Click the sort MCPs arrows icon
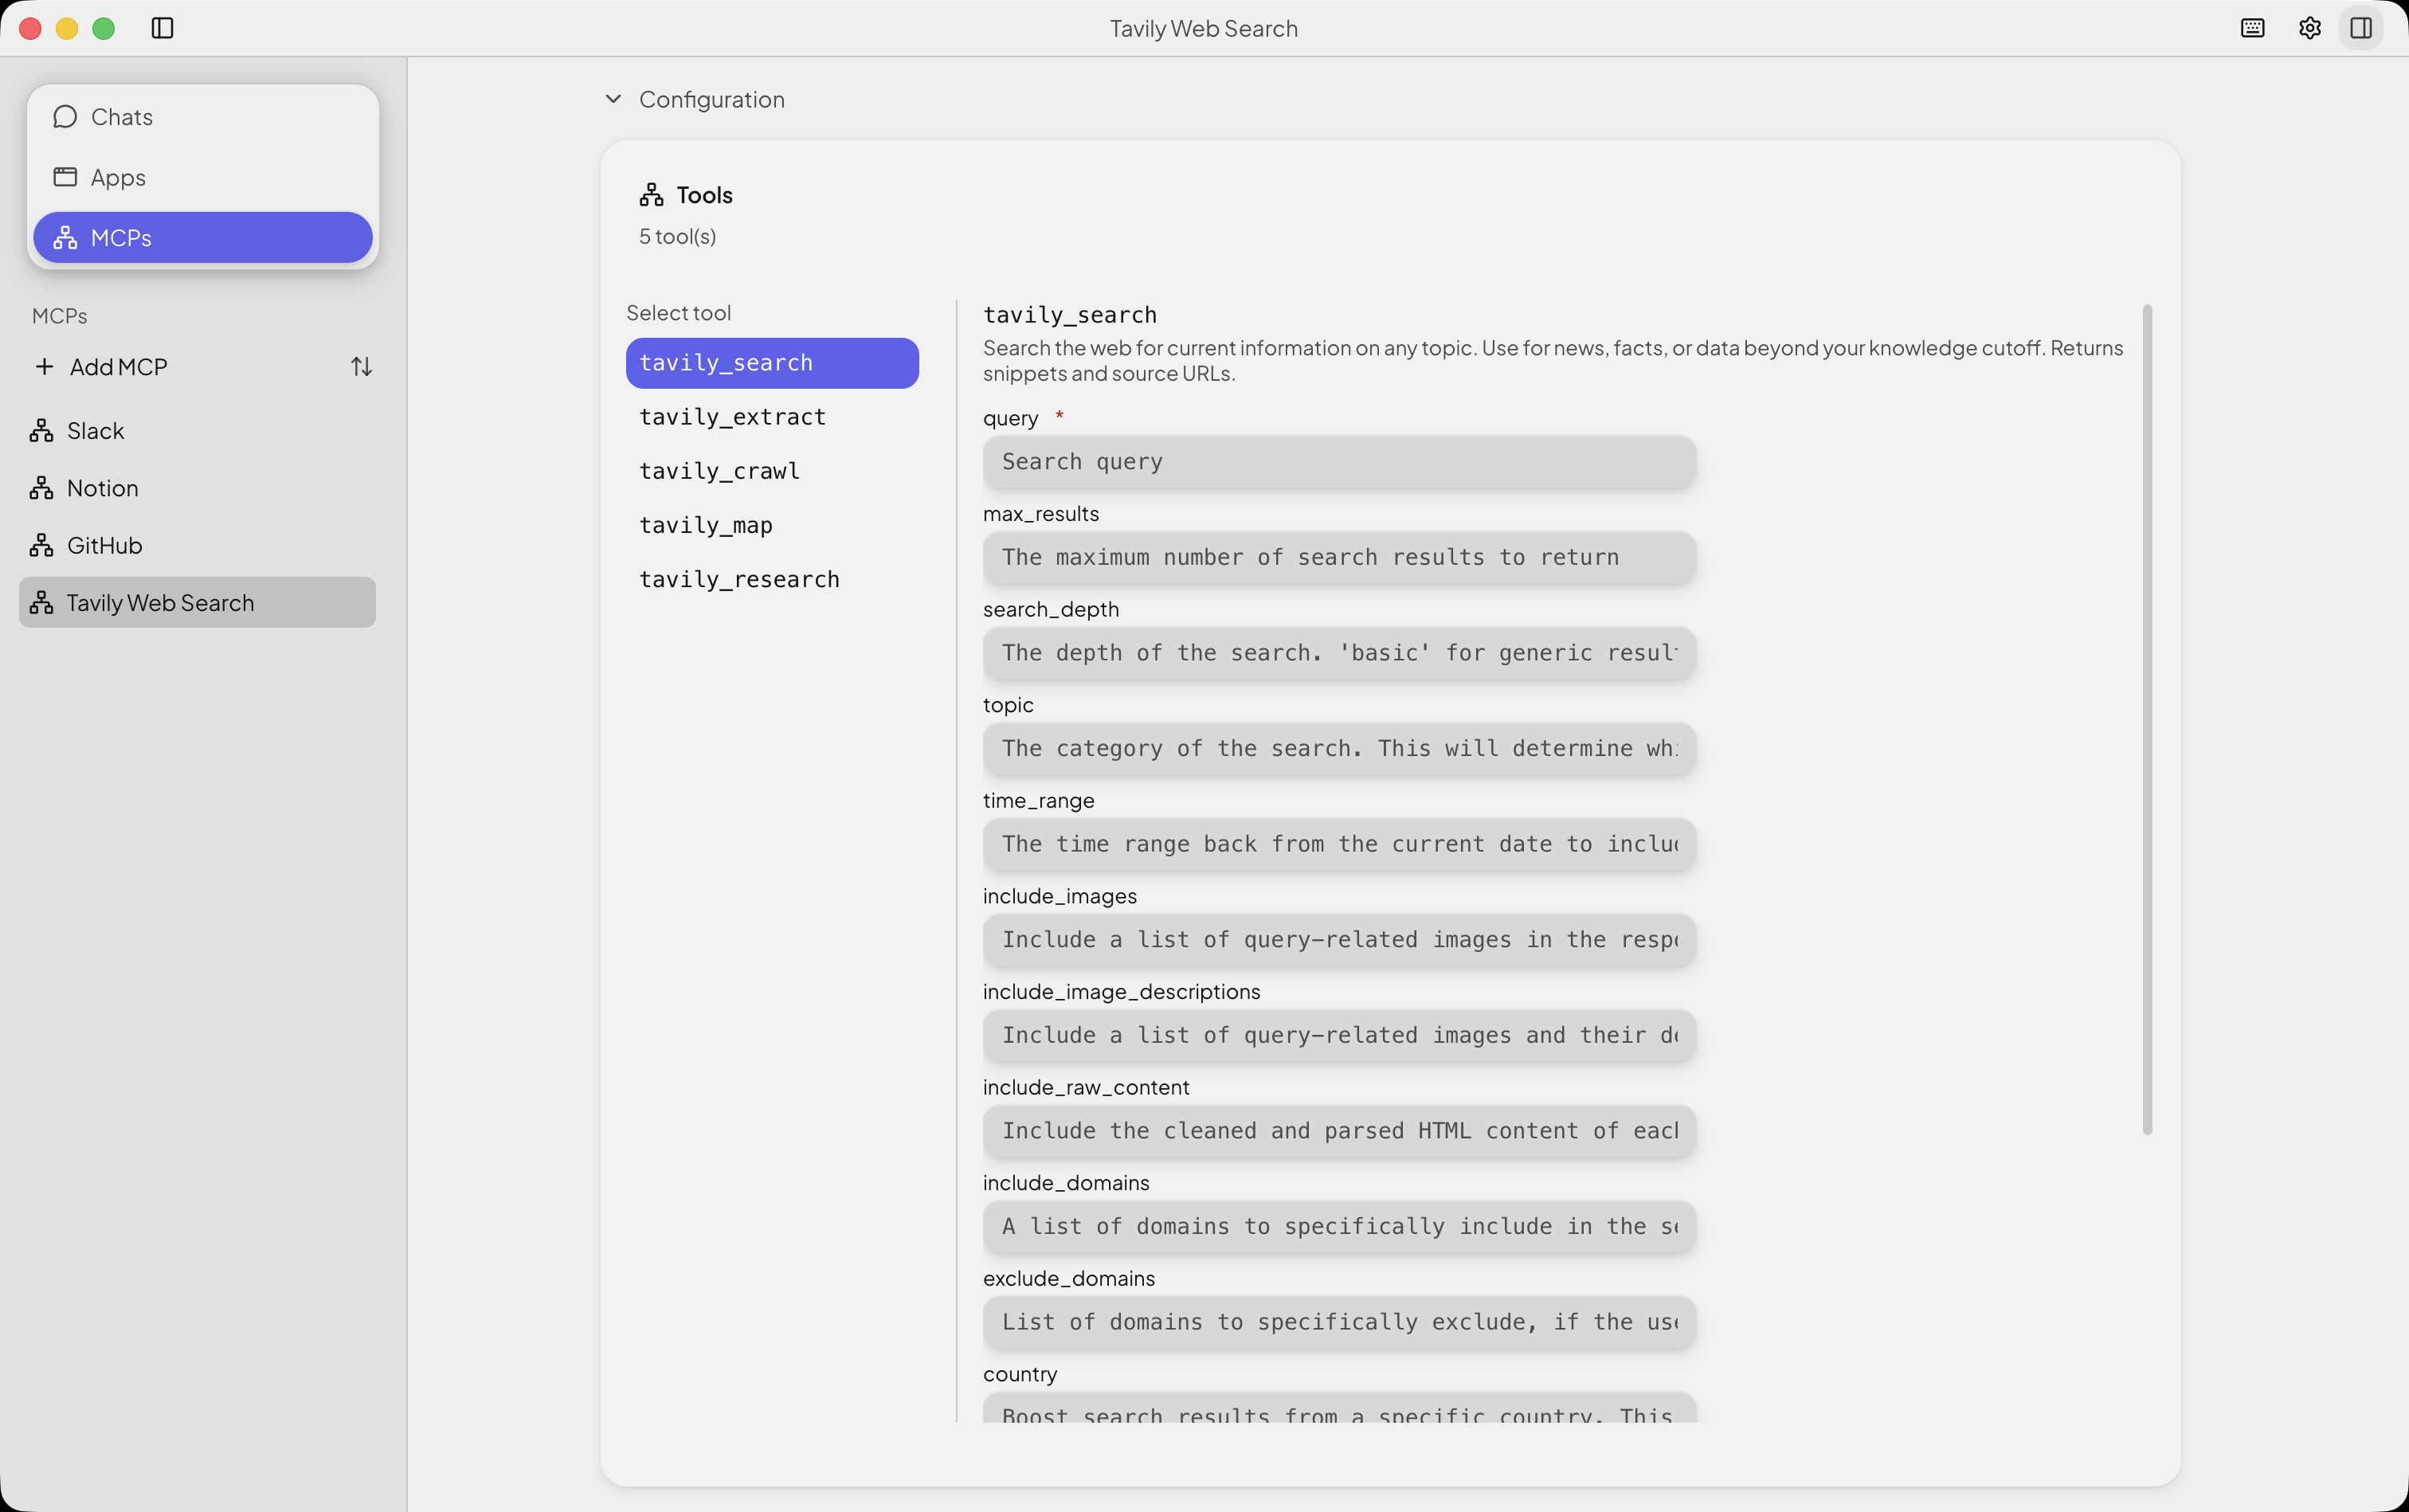 [361, 366]
